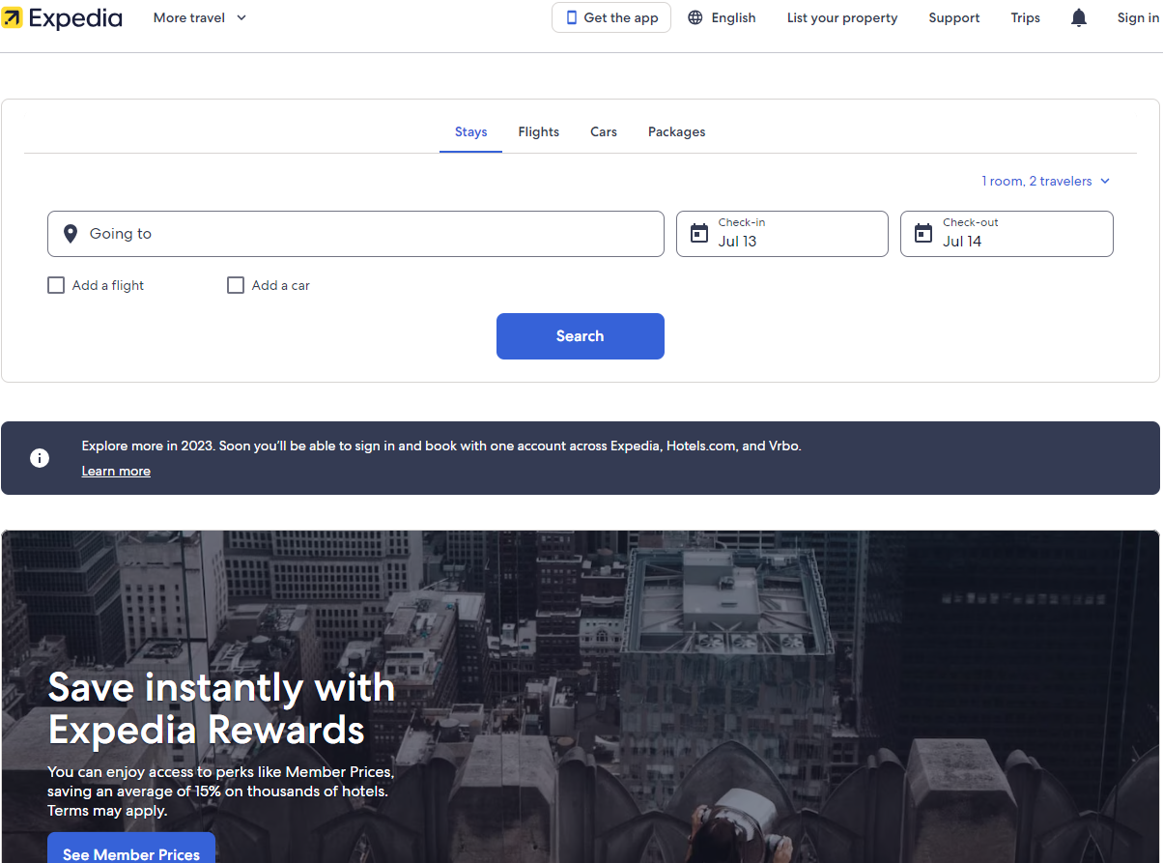Click the globe language icon

695,17
